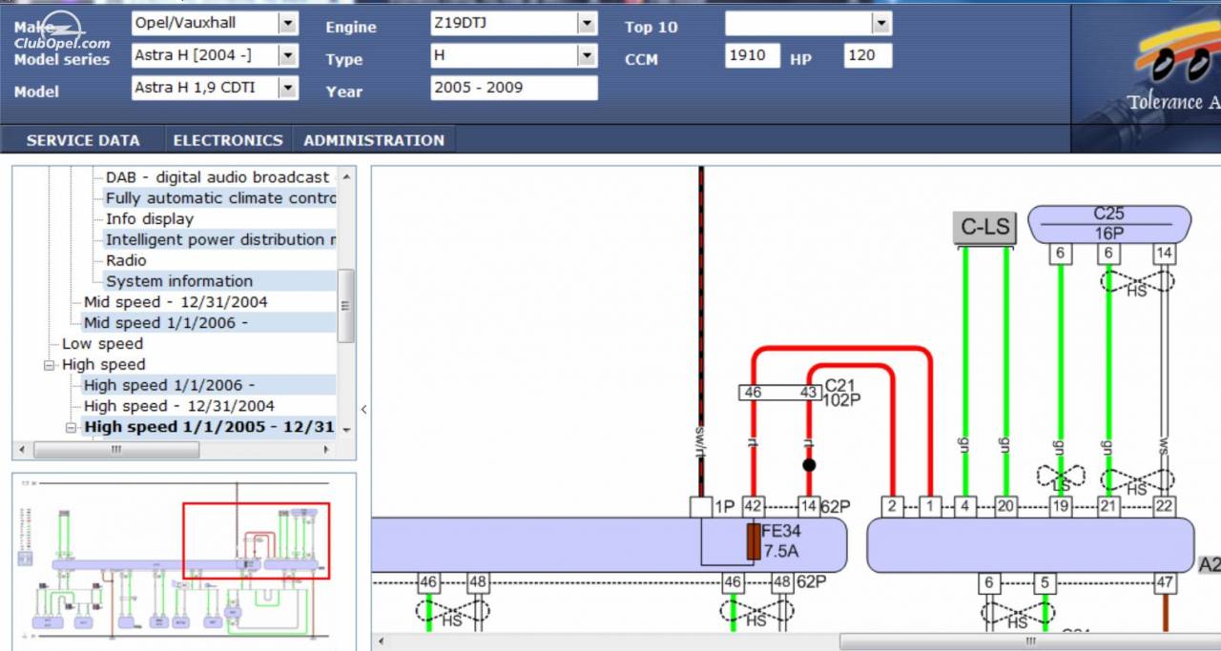This screenshot has height=651, width=1221.
Task: Click pin 43 of connector C21
Action: coord(809,393)
